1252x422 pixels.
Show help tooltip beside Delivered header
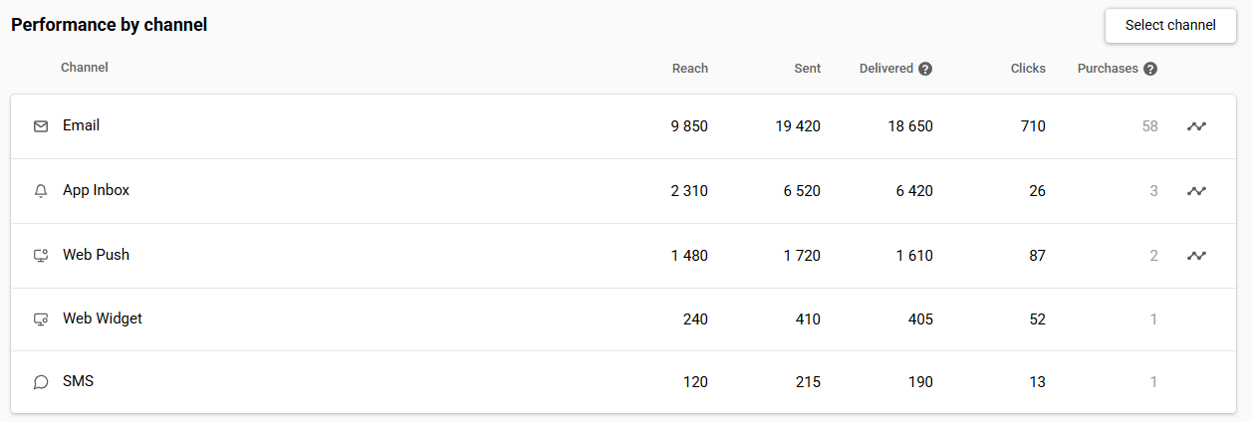(925, 69)
